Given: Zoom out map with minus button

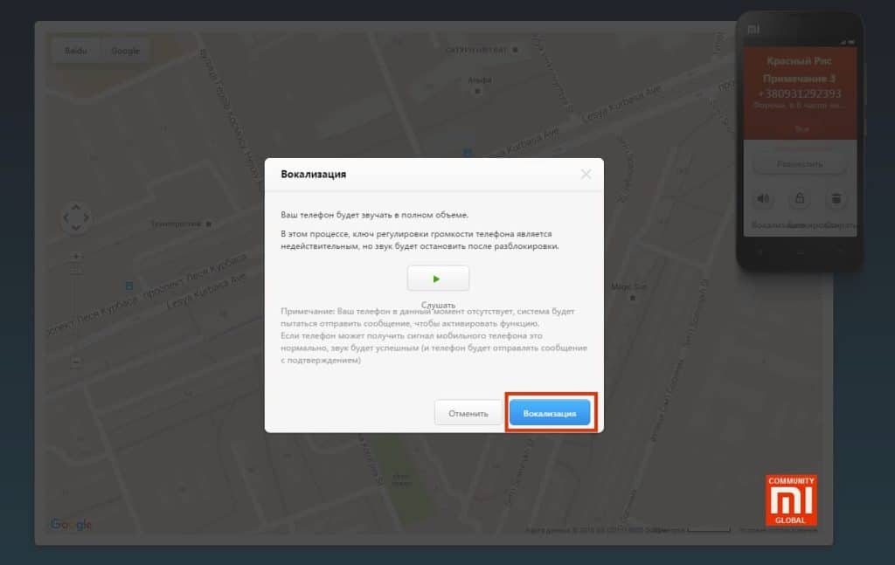Looking at the screenshot, I should coord(76,361).
